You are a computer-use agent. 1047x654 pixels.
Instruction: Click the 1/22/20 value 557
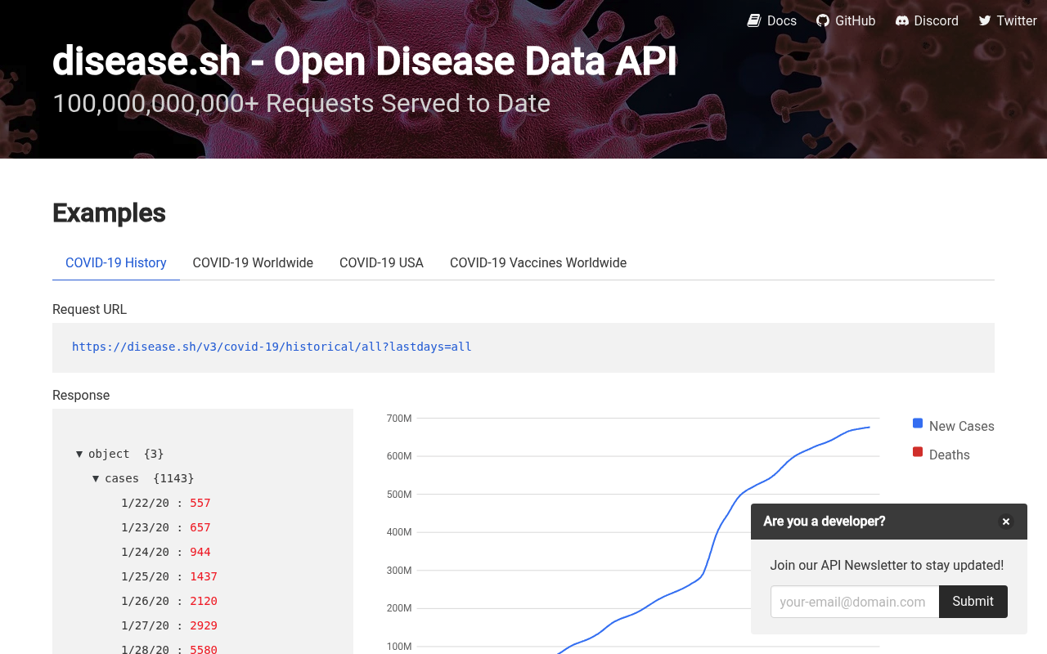point(200,503)
